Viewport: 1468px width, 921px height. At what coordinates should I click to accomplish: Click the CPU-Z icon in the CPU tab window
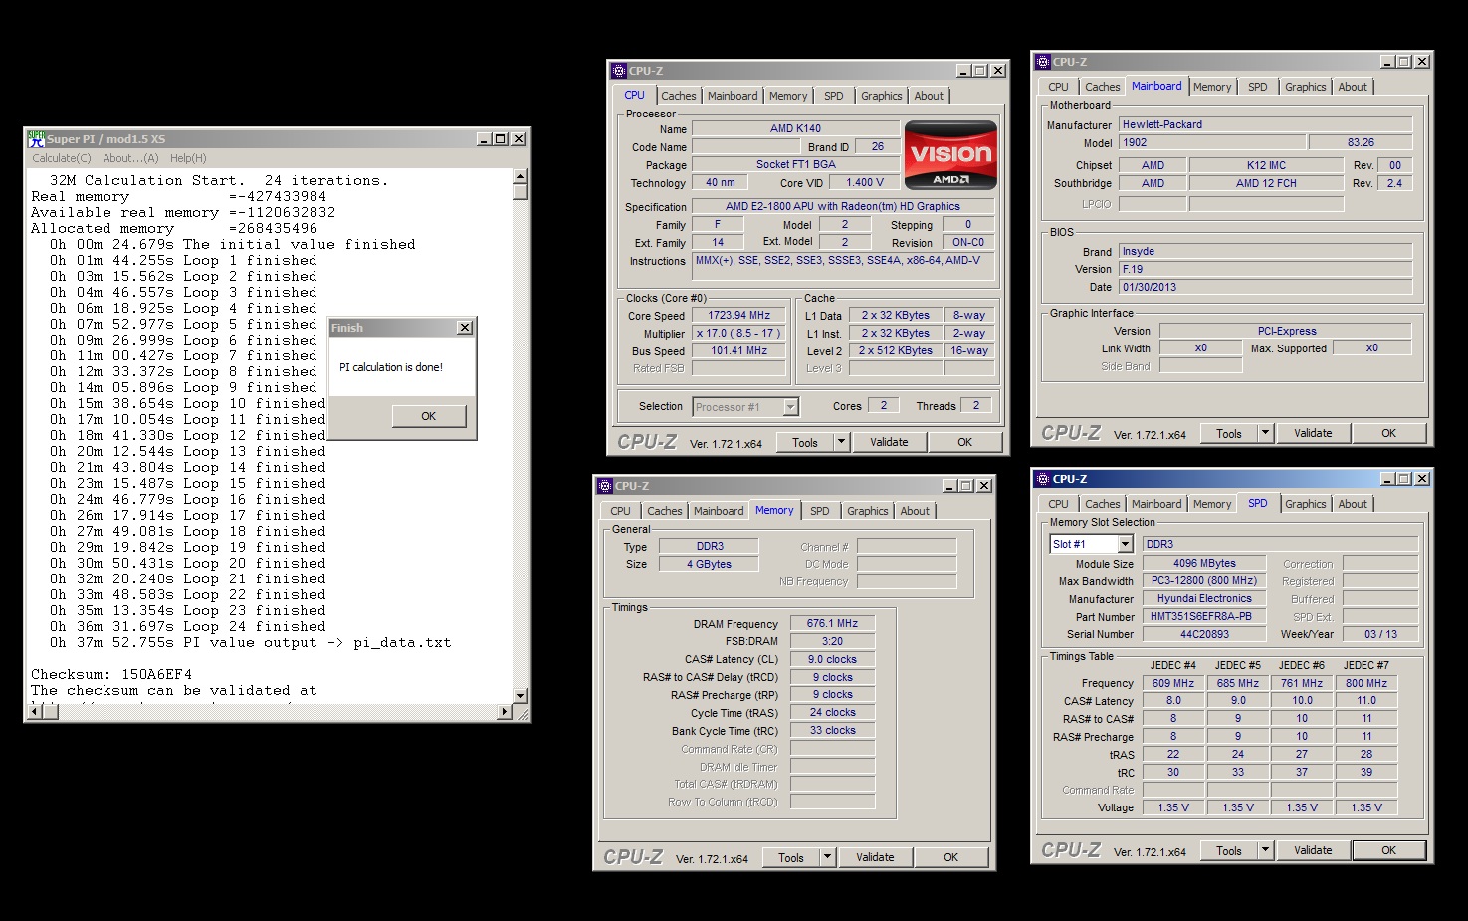(x=618, y=71)
